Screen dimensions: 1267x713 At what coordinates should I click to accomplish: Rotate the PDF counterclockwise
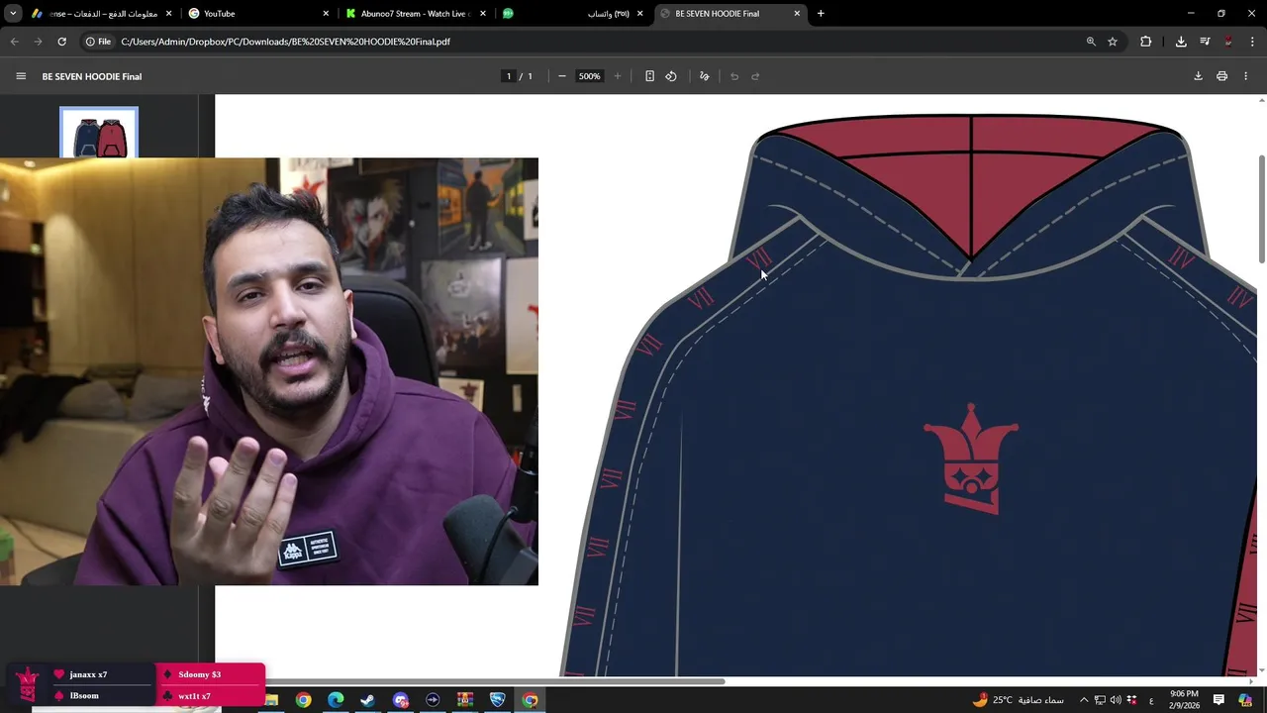(x=671, y=76)
